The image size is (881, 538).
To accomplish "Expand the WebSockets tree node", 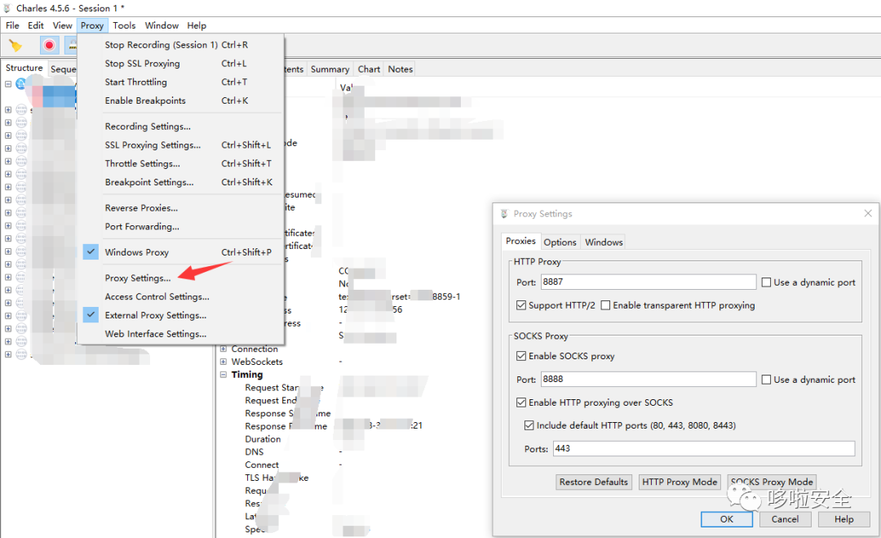I will pos(224,362).
